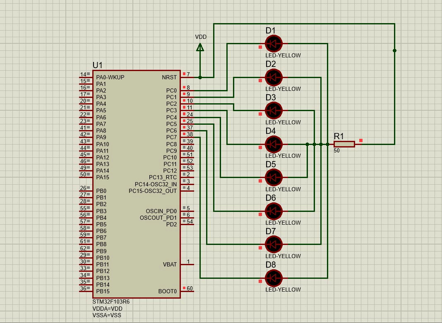Click the D5 reference label
This screenshot has height=323, width=442.
pos(271,164)
